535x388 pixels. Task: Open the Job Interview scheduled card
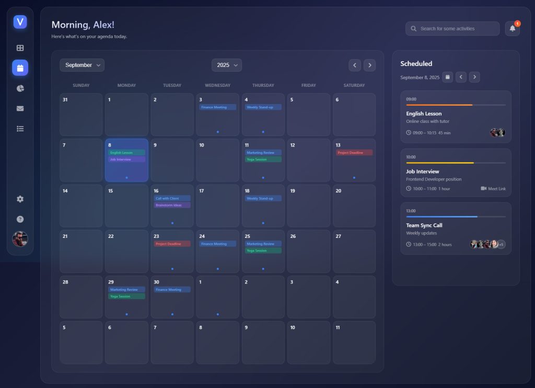coord(456,173)
